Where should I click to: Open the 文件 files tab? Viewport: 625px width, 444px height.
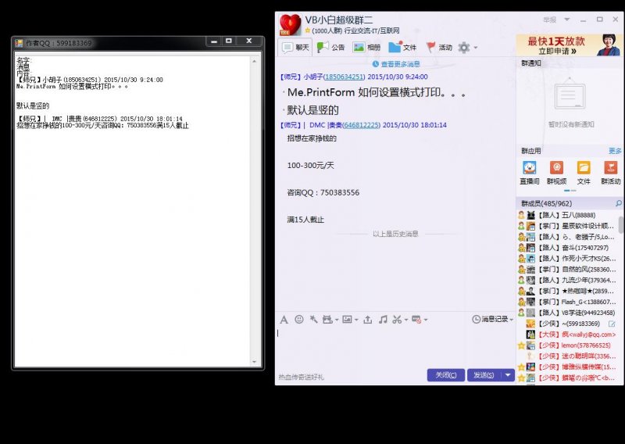402,48
